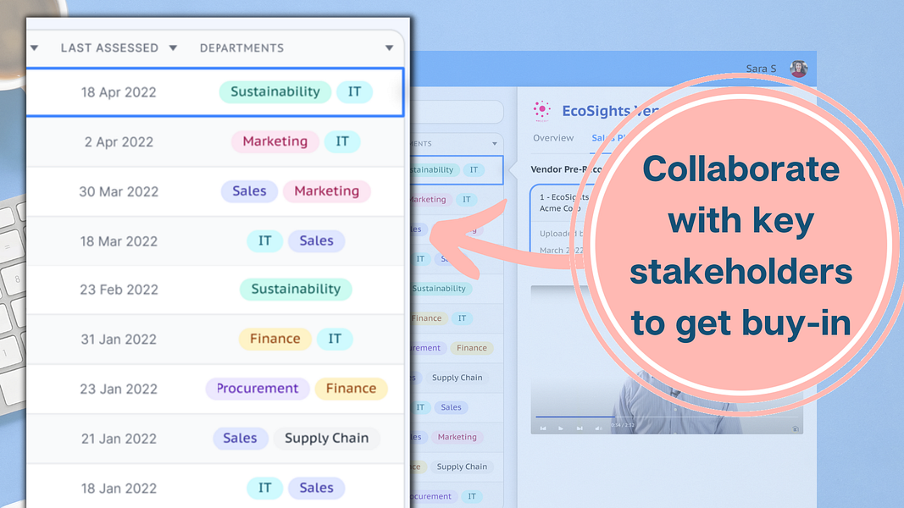This screenshot has height=508, width=904.
Task: Select the Sales tag in the 21 Jan 2022 row
Action: tap(240, 439)
